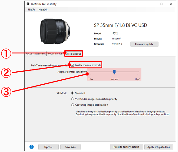Click Reset to factory default button
Screen dimensions: 178x152
[126, 147]
